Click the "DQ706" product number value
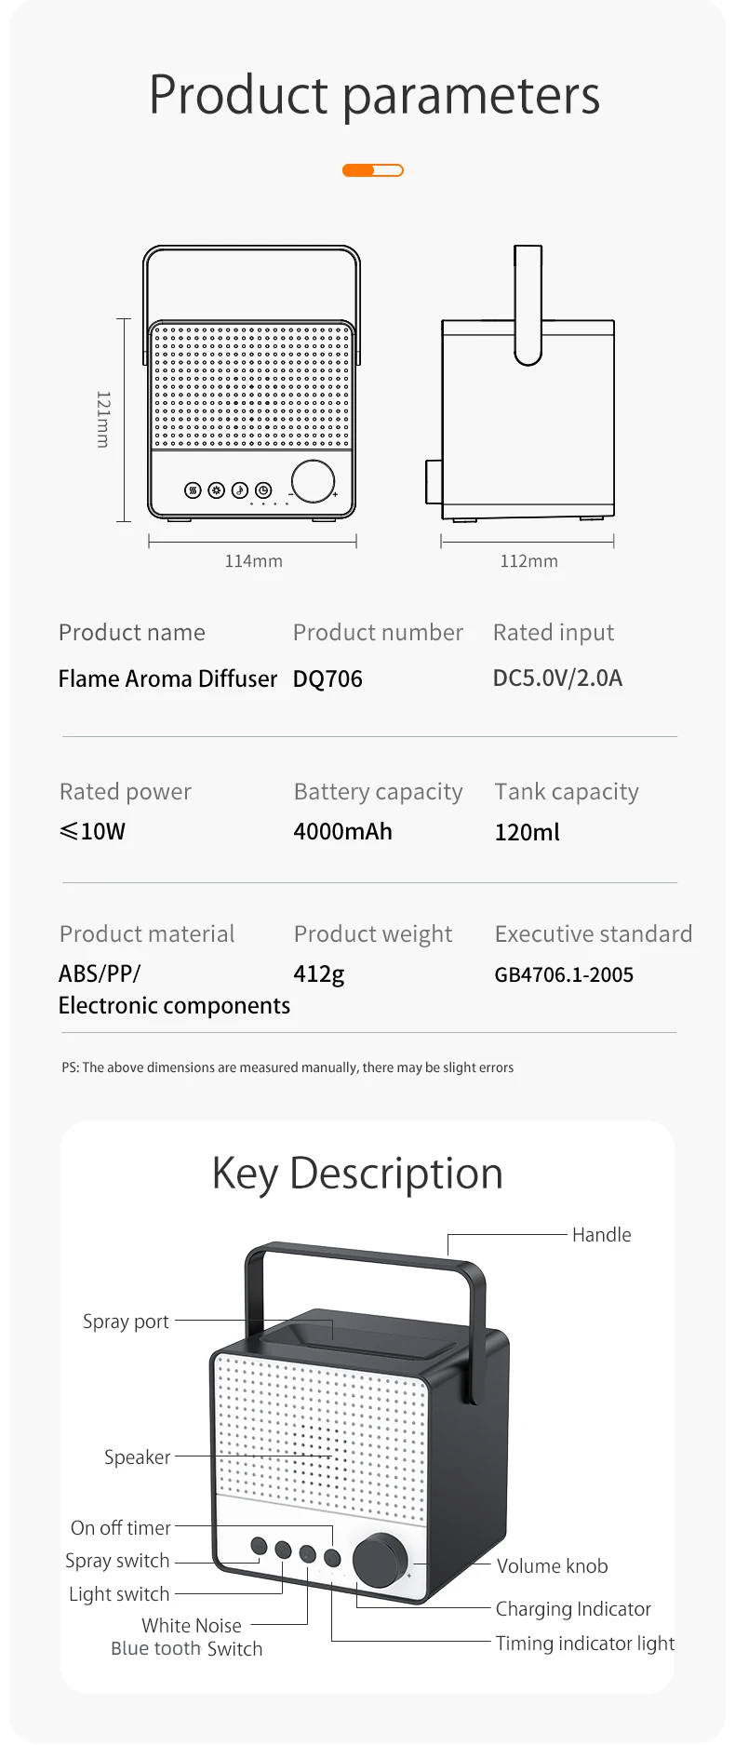The image size is (735, 1745). 327,679
